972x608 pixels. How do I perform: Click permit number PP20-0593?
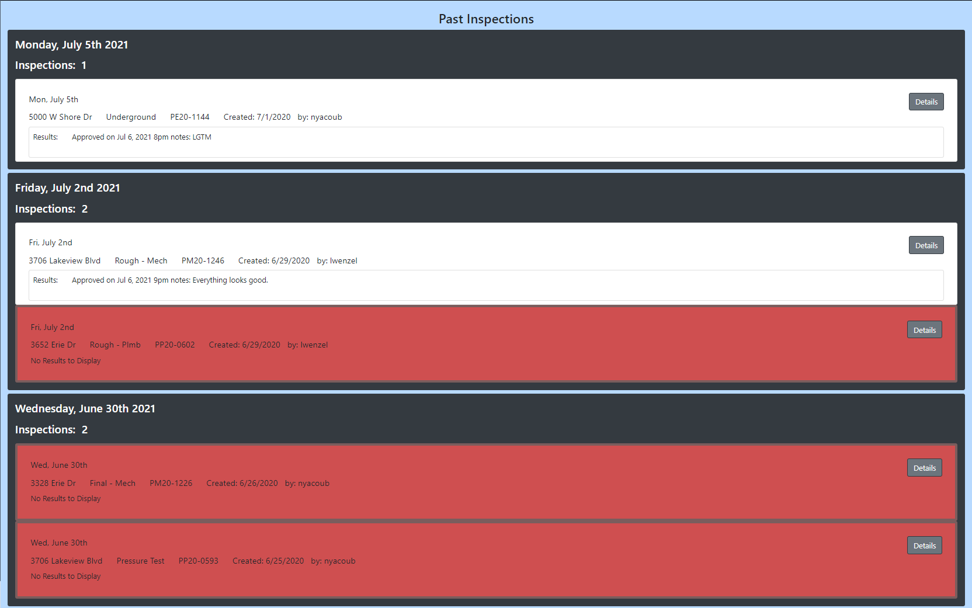(199, 561)
